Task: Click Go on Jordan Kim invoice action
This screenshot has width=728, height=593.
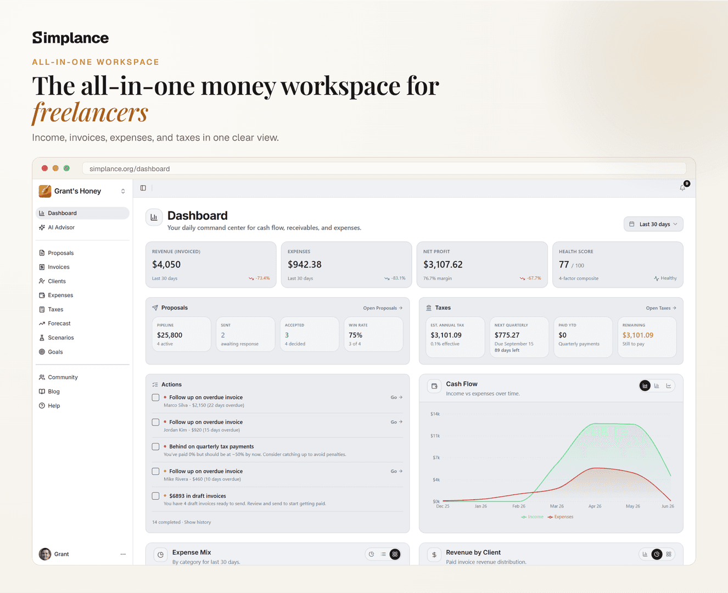Action: 396,422
